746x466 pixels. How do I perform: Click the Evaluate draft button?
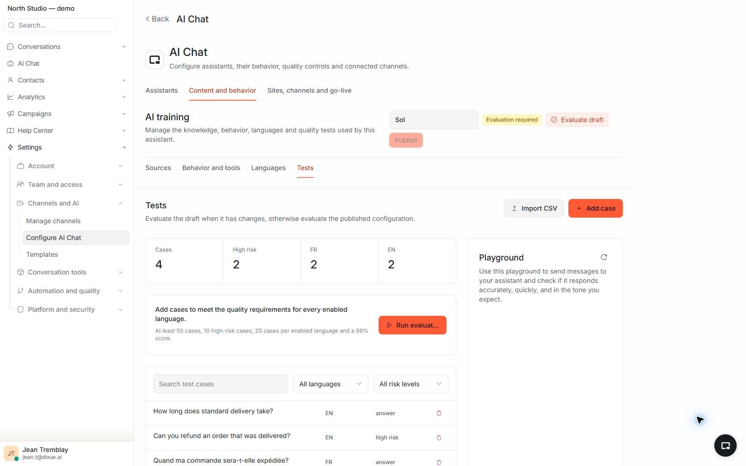(x=577, y=120)
